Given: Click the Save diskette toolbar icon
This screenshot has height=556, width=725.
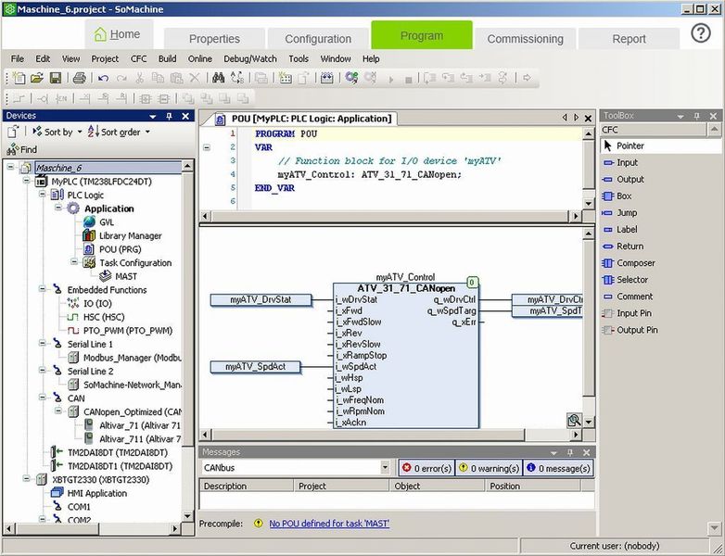Looking at the screenshot, I should tap(56, 78).
